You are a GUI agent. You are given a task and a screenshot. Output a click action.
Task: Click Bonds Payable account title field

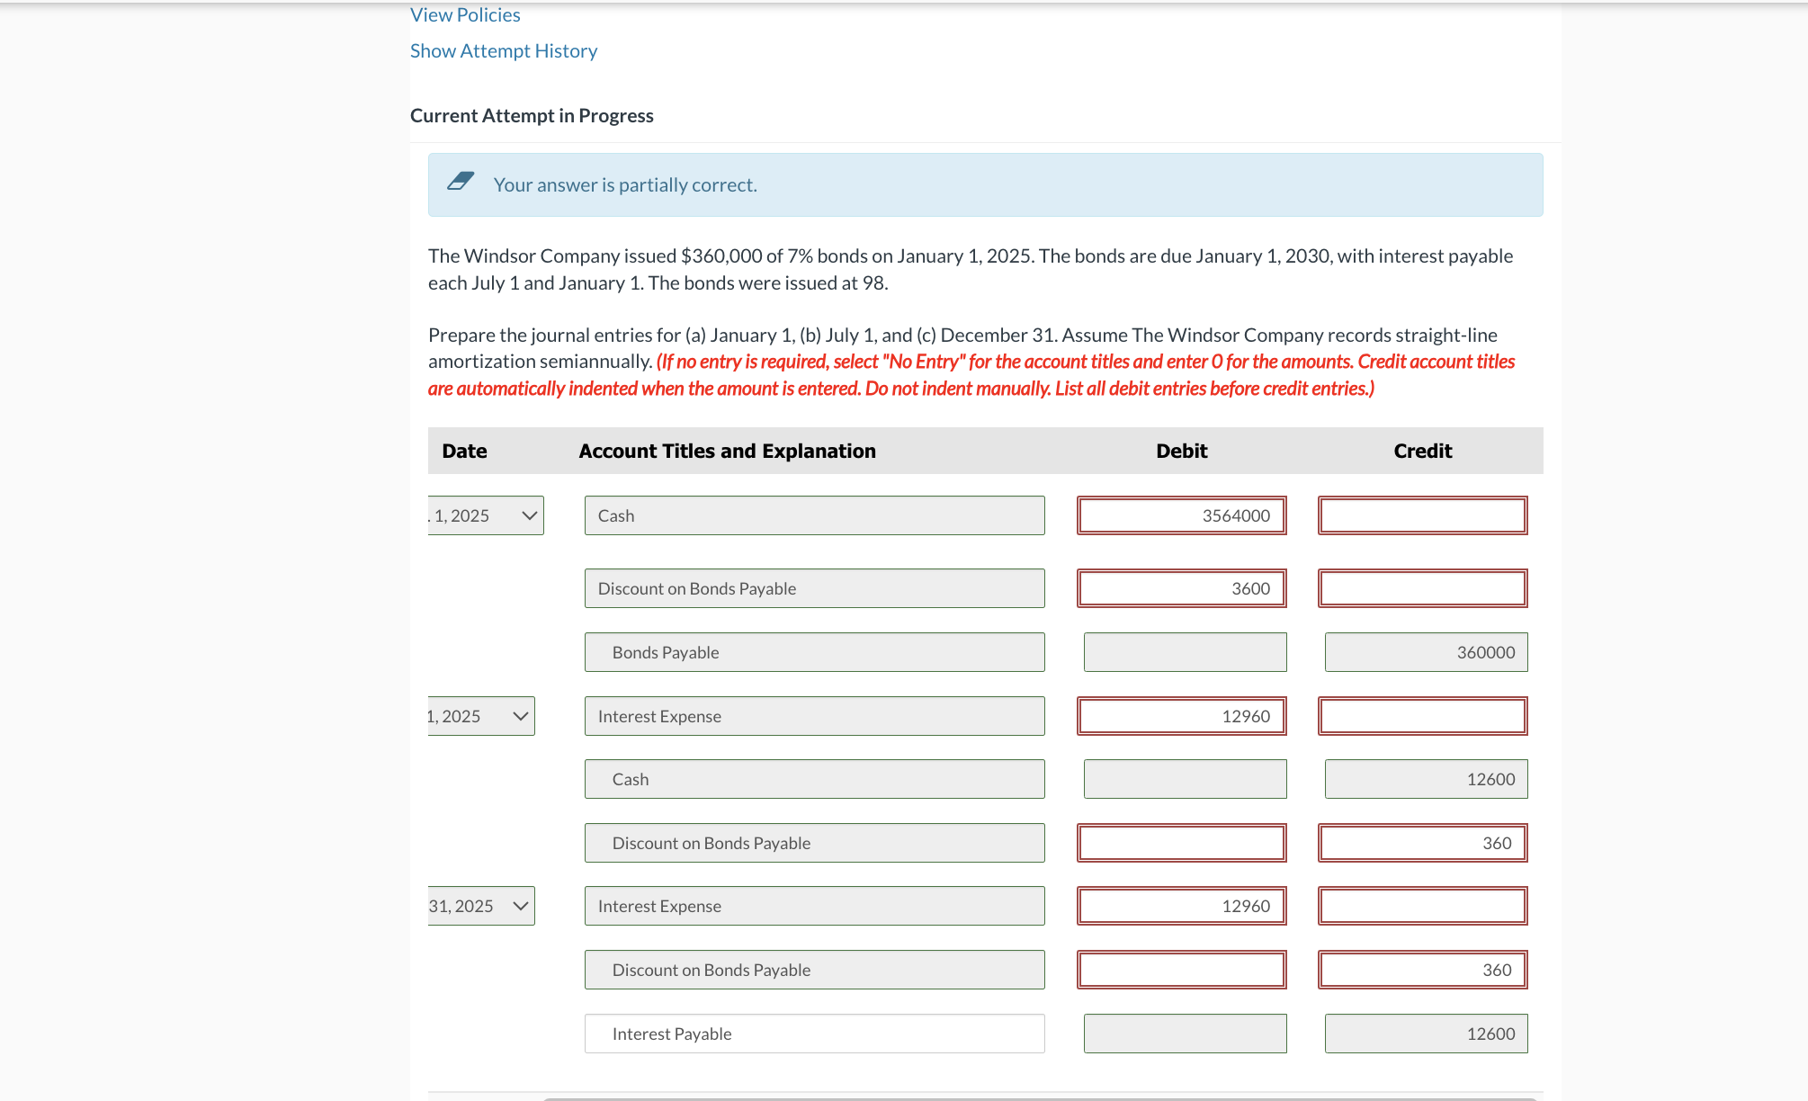point(814,652)
